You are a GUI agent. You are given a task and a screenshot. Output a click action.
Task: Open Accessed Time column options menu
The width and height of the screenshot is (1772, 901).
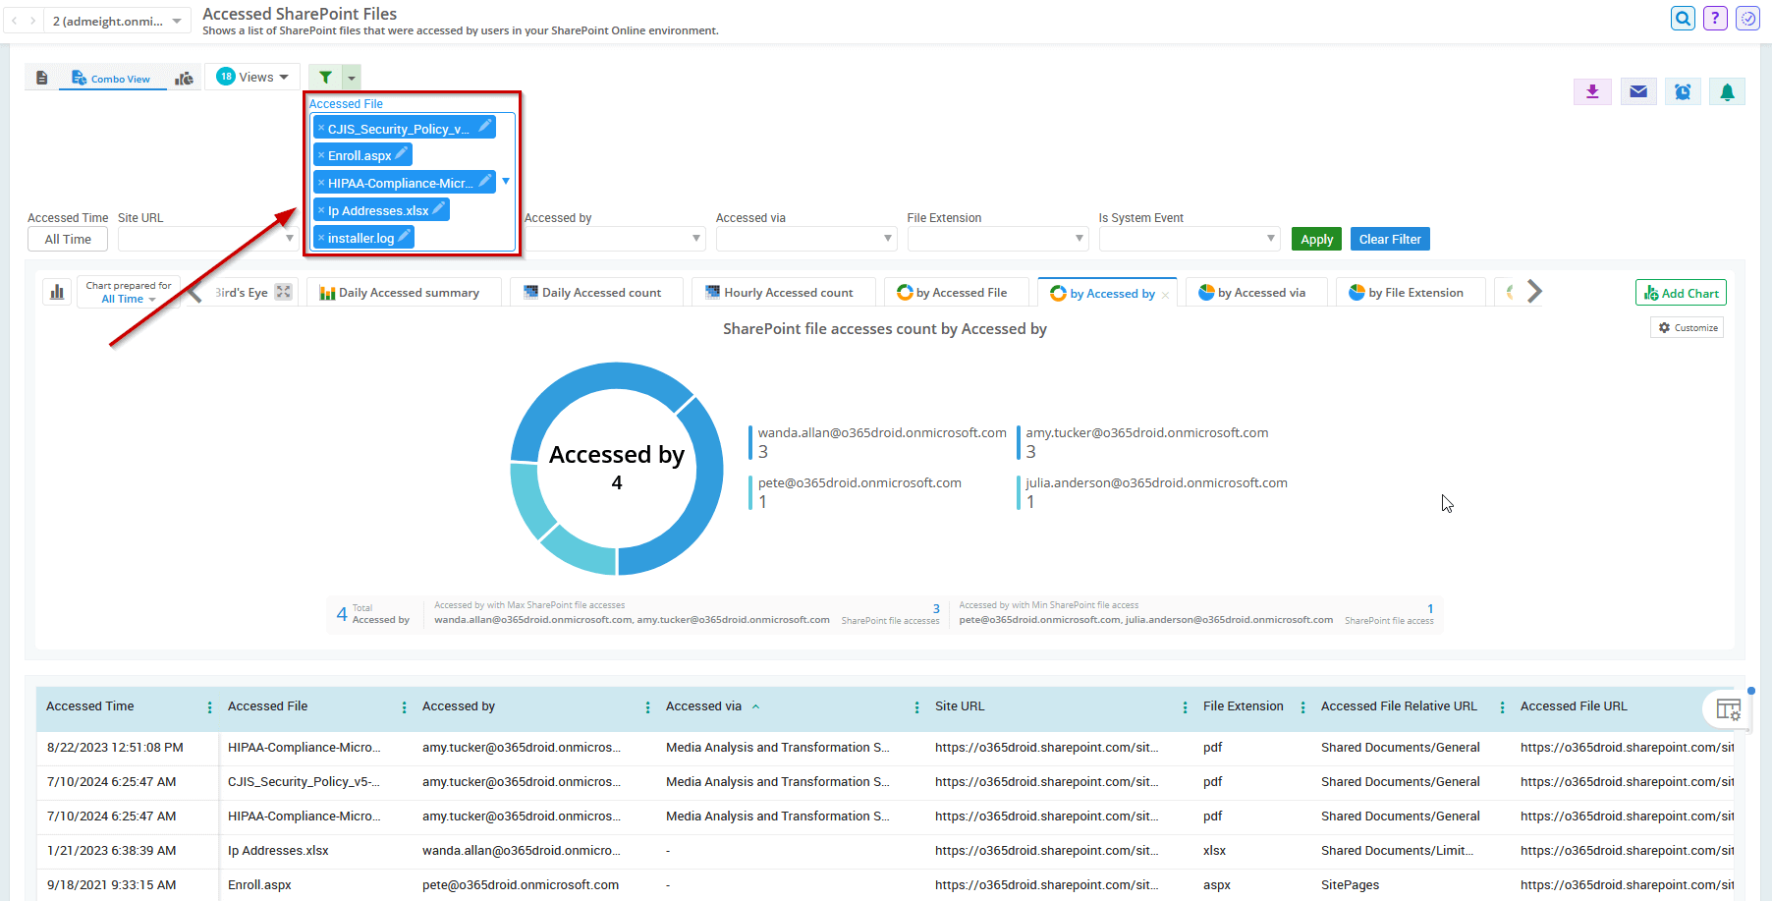[209, 707]
